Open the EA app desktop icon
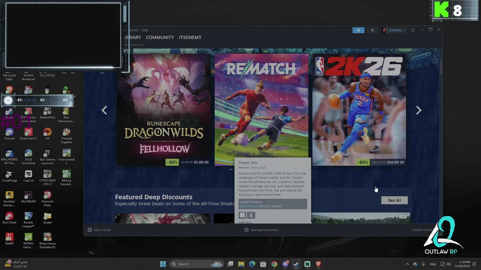The width and height of the screenshot is (481, 270). coord(47,134)
